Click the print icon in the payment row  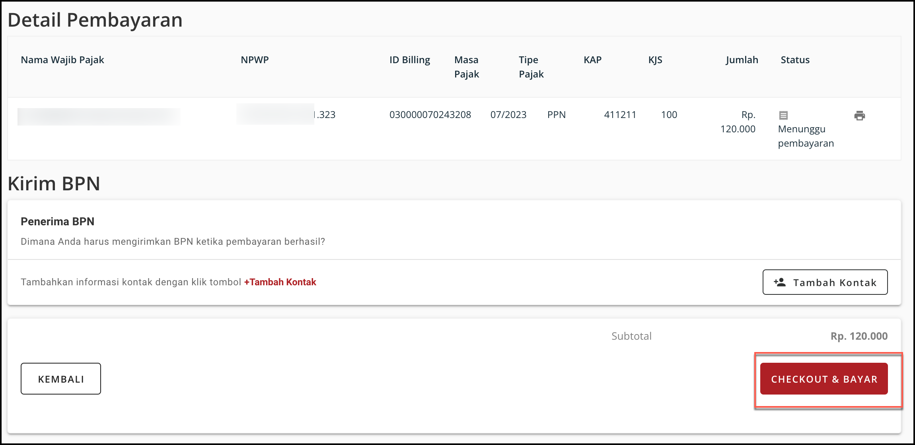(859, 116)
